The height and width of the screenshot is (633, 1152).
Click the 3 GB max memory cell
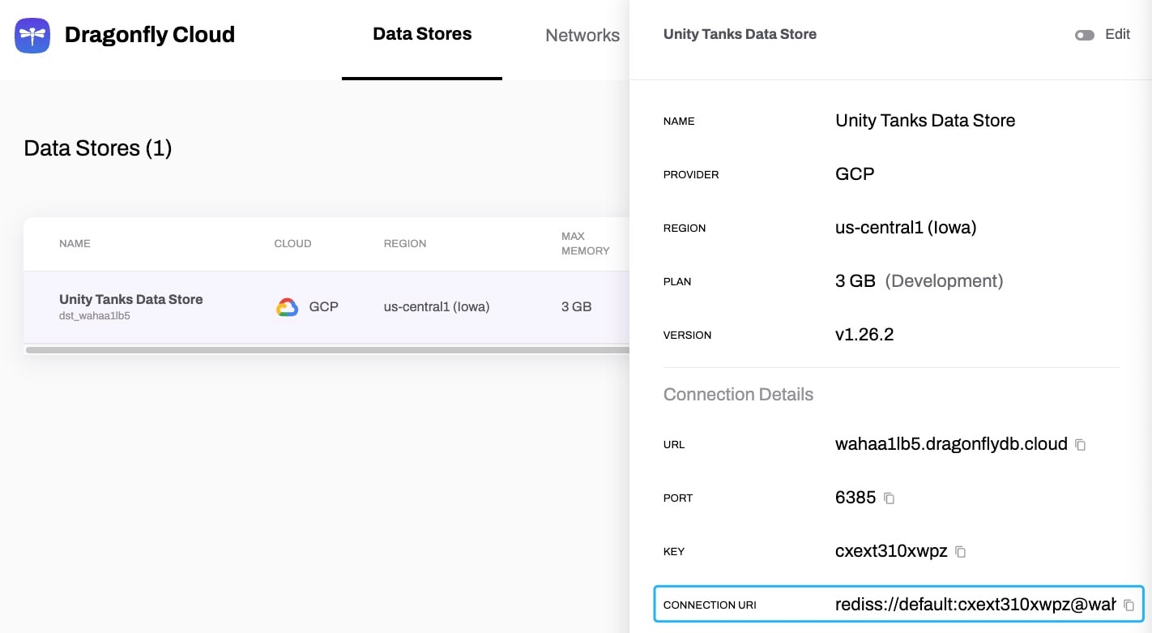tap(576, 307)
